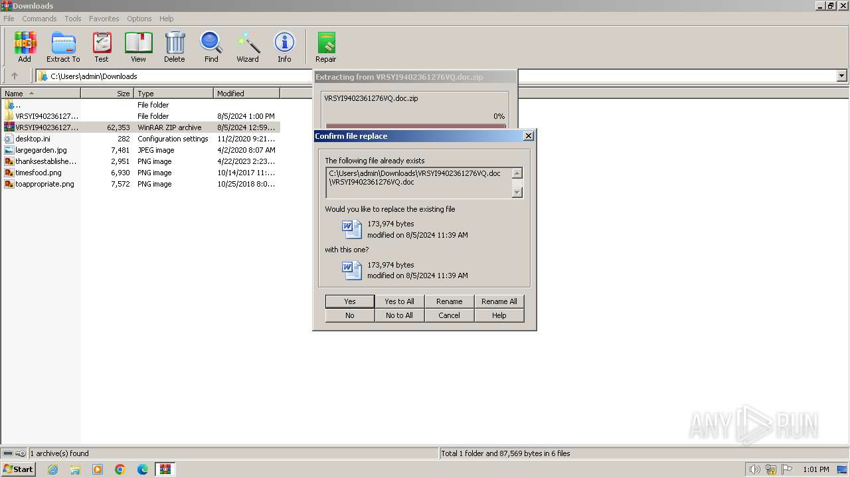This screenshot has height=478, width=850.
Task: Select timesfood.png file
Action: [x=140, y=173]
